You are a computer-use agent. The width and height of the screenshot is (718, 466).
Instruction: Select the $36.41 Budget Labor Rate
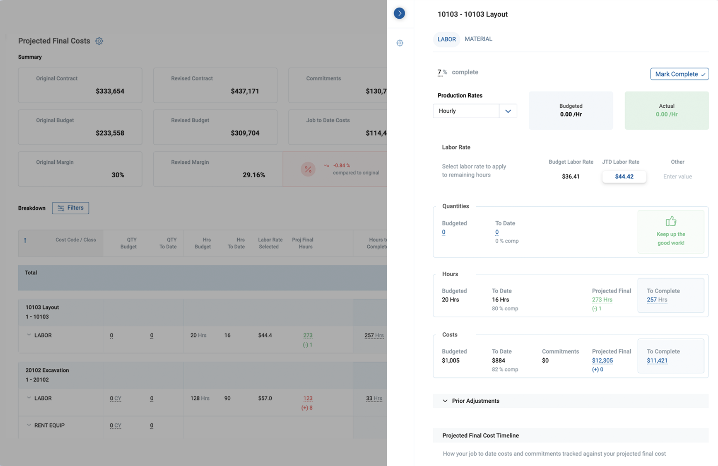point(571,177)
